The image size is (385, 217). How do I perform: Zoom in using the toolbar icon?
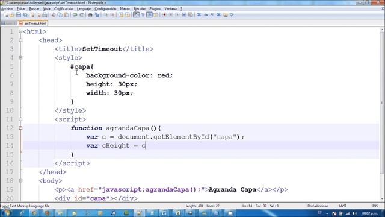point(106,15)
